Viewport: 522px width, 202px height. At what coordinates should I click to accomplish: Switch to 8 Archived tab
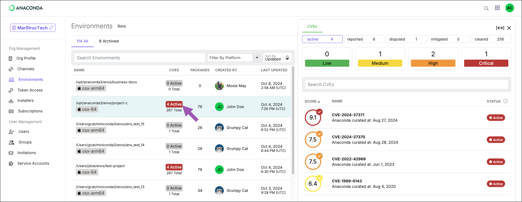click(x=109, y=41)
